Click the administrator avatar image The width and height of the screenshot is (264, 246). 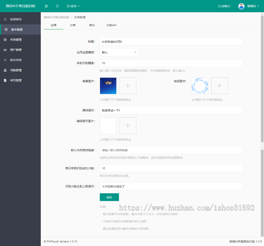pos(241,6)
